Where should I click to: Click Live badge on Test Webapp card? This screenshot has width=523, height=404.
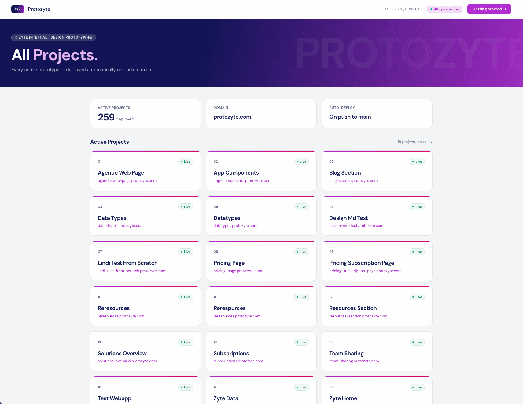(186, 387)
